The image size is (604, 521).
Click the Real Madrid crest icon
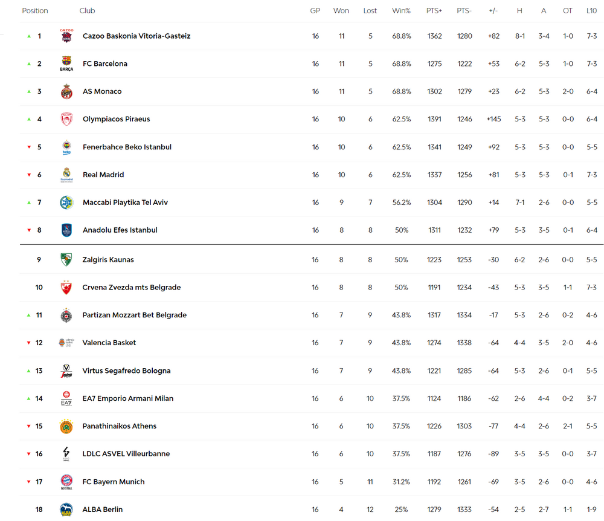[66, 175]
